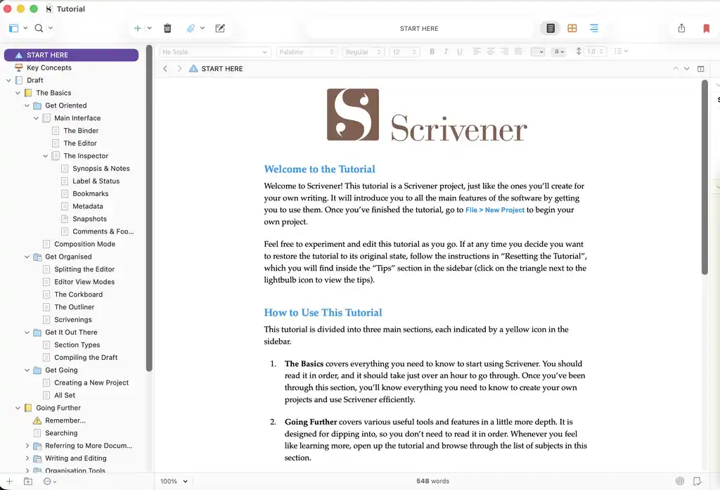Click the Search magnifier icon
The height and width of the screenshot is (490, 720).
point(39,28)
